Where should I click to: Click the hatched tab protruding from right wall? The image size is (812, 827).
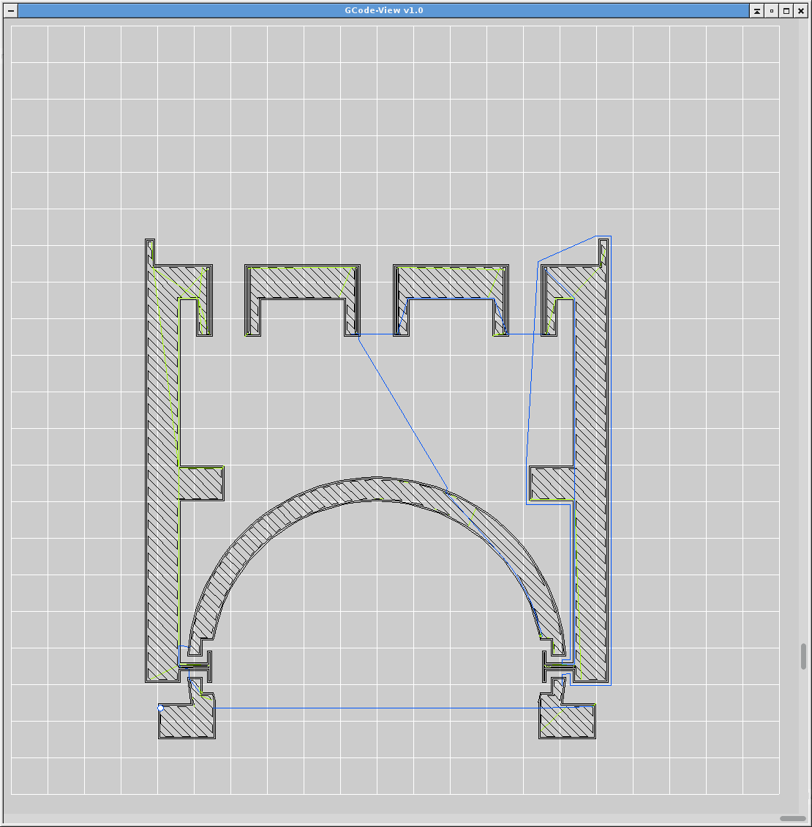point(552,483)
